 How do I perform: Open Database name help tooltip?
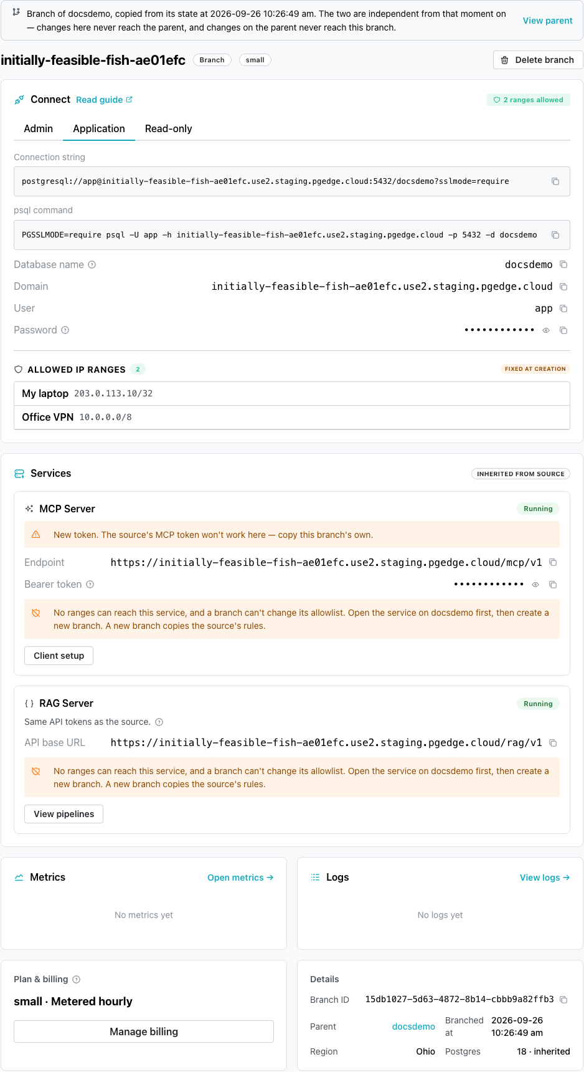pyautogui.click(x=92, y=265)
